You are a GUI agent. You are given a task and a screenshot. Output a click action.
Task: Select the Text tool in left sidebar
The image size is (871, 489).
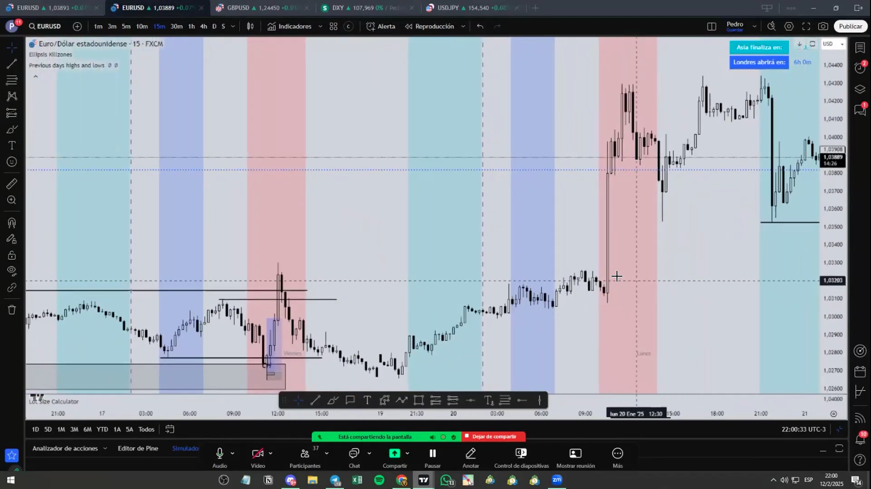(x=12, y=145)
